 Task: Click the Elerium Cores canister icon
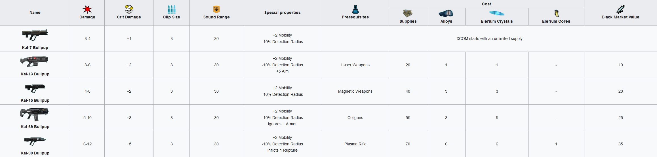tap(556, 13)
